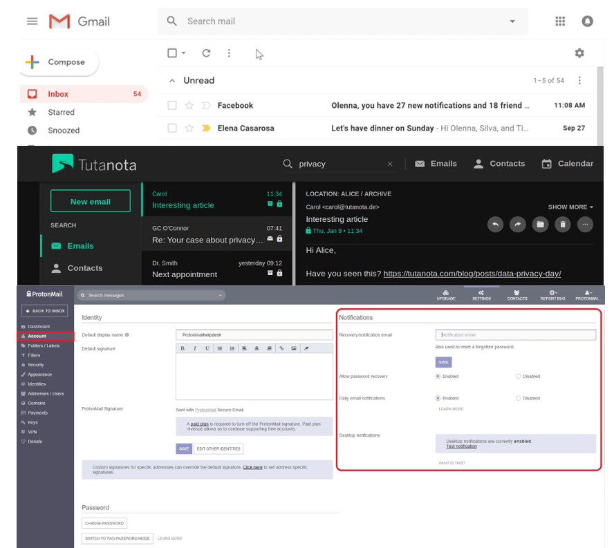Click Edit Other Identities button
The width and height of the screenshot is (614, 548).
(218, 448)
